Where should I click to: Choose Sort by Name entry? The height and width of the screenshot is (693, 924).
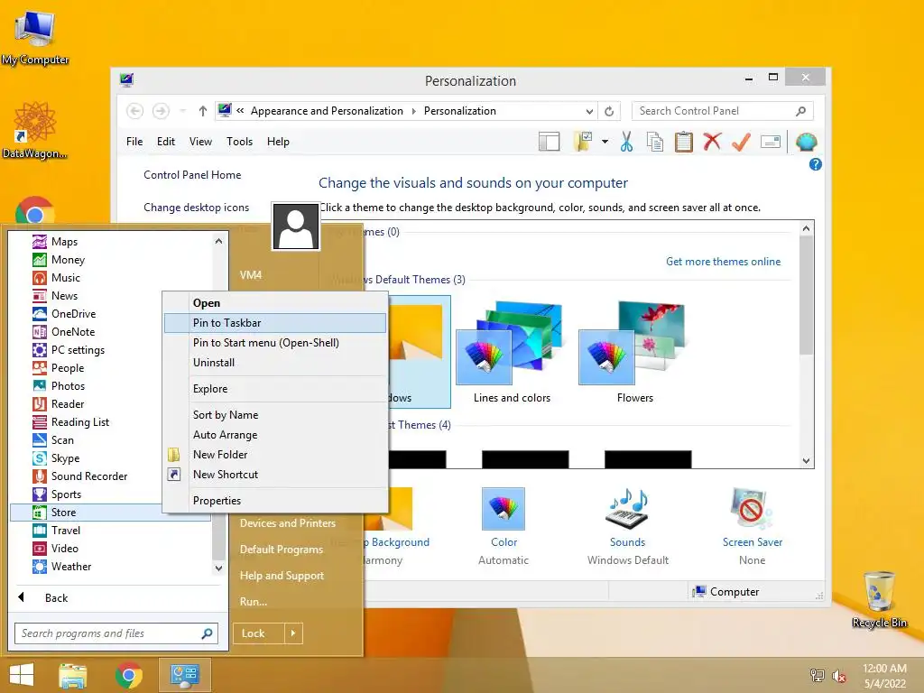click(274, 415)
